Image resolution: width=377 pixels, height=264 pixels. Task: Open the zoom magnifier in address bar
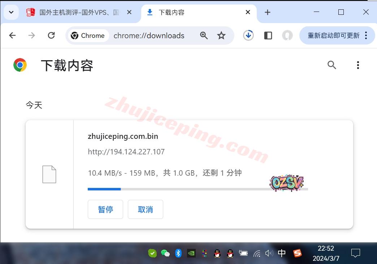coord(204,35)
